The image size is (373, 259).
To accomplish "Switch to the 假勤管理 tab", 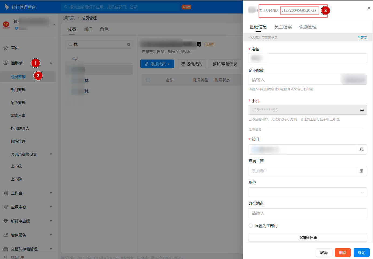I will (308, 27).
